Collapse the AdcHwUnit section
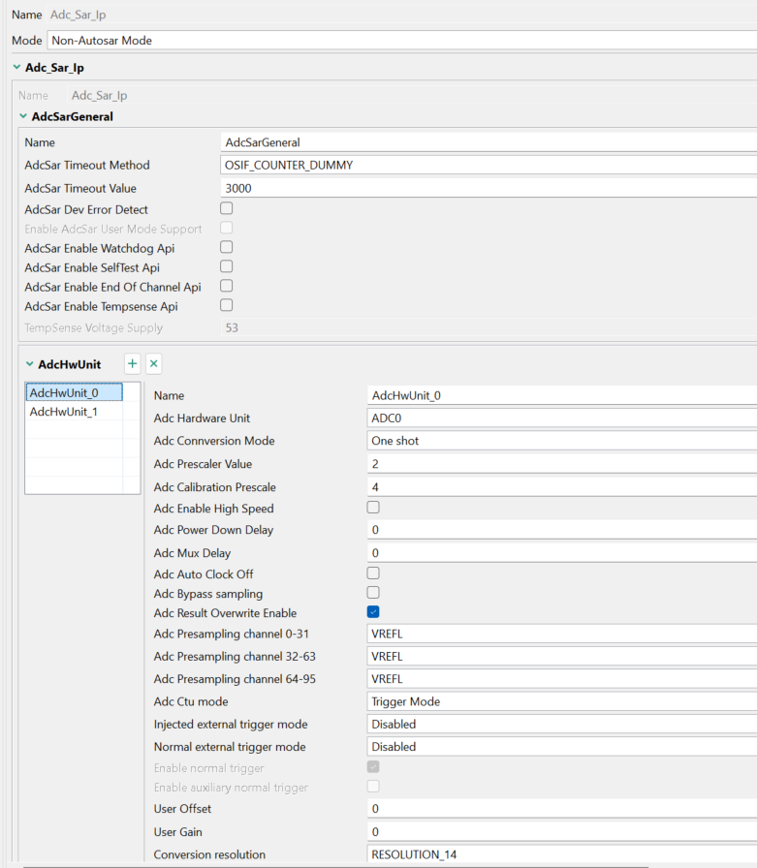Screen dimensions: 757x868 tap(30, 364)
